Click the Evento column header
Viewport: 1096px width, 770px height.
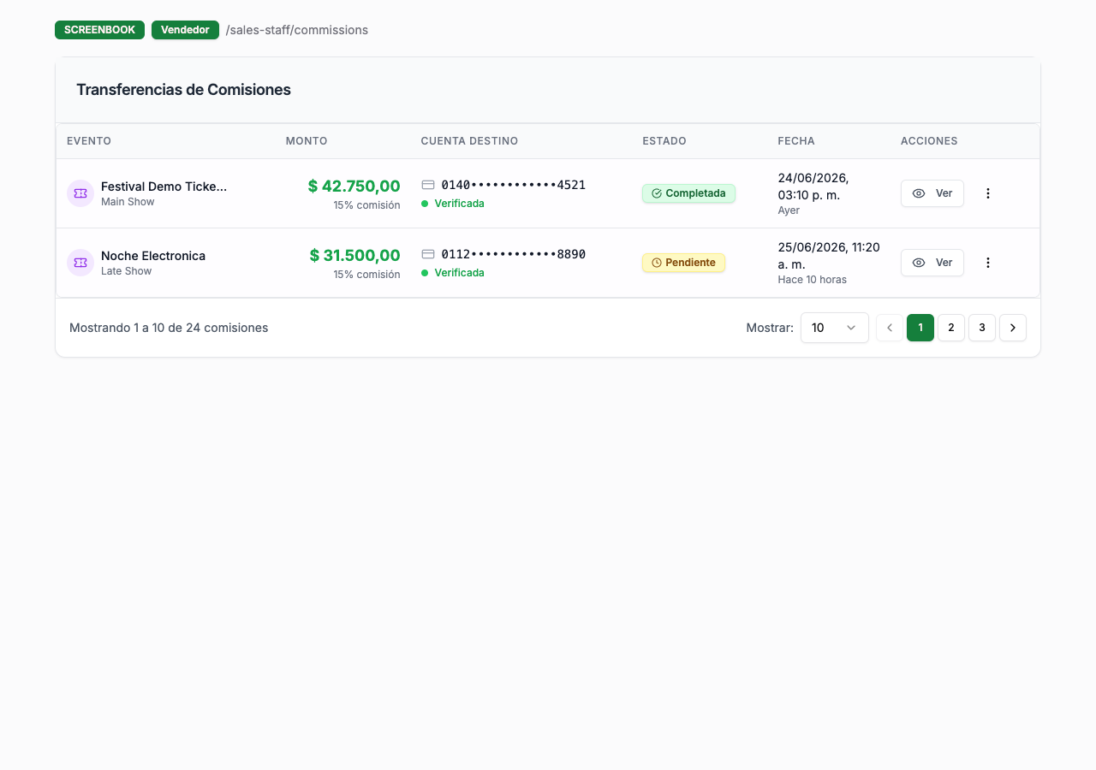coord(89,141)
